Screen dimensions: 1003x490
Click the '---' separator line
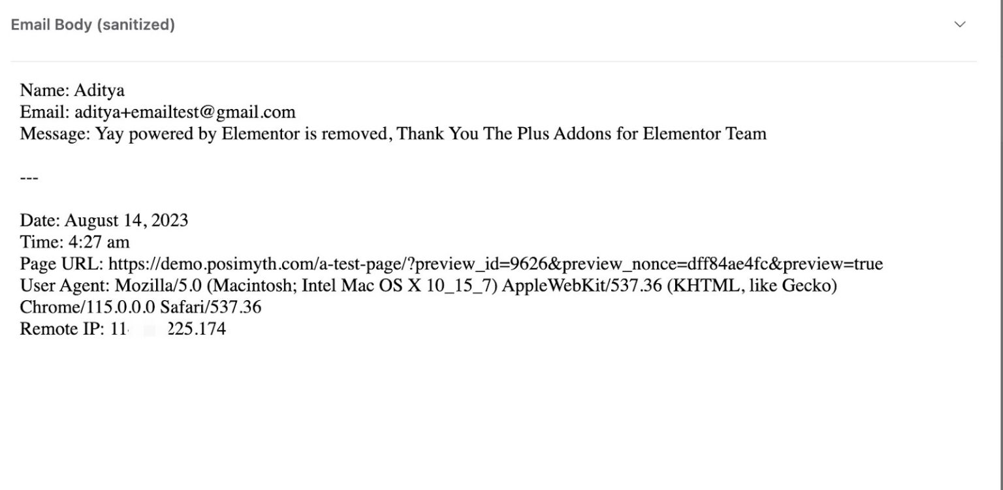(29, 177)
